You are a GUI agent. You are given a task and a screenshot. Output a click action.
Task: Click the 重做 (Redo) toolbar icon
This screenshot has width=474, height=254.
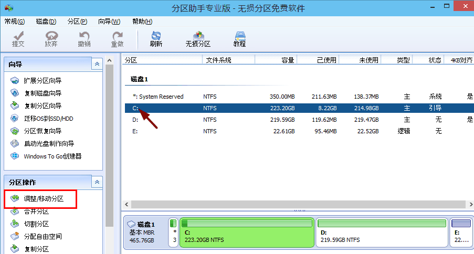(x=117, y=36)
